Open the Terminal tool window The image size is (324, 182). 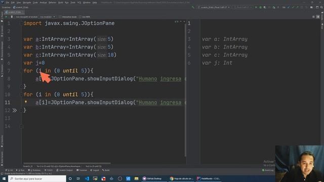(x=82, y=170)
